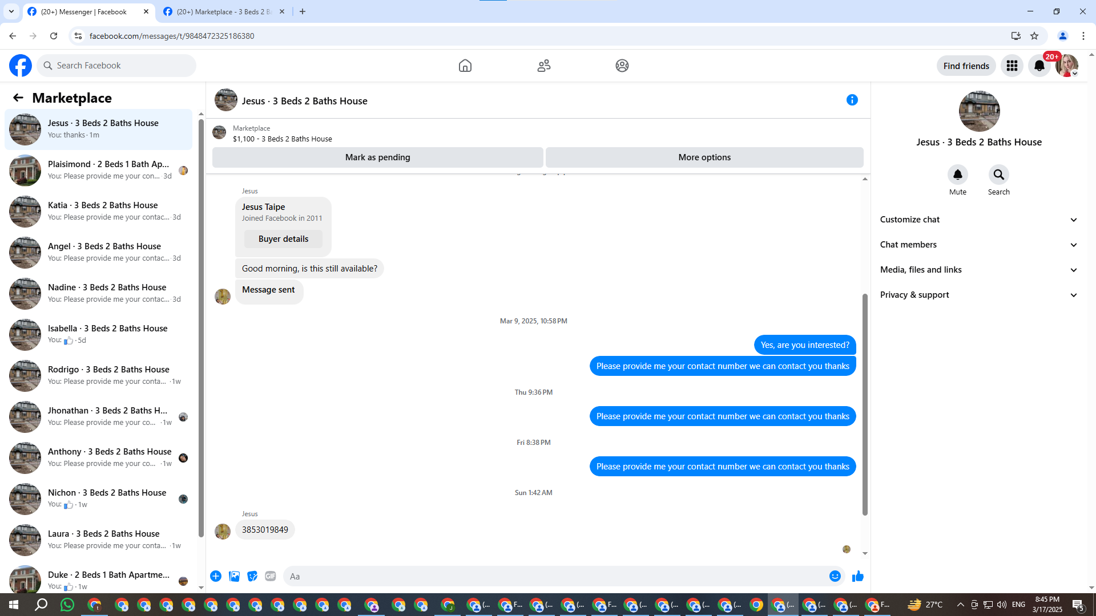Open Nadine 3 Beds 2 Baths conversation
This screenshot has width=1096, height=616.
[99, 294]
